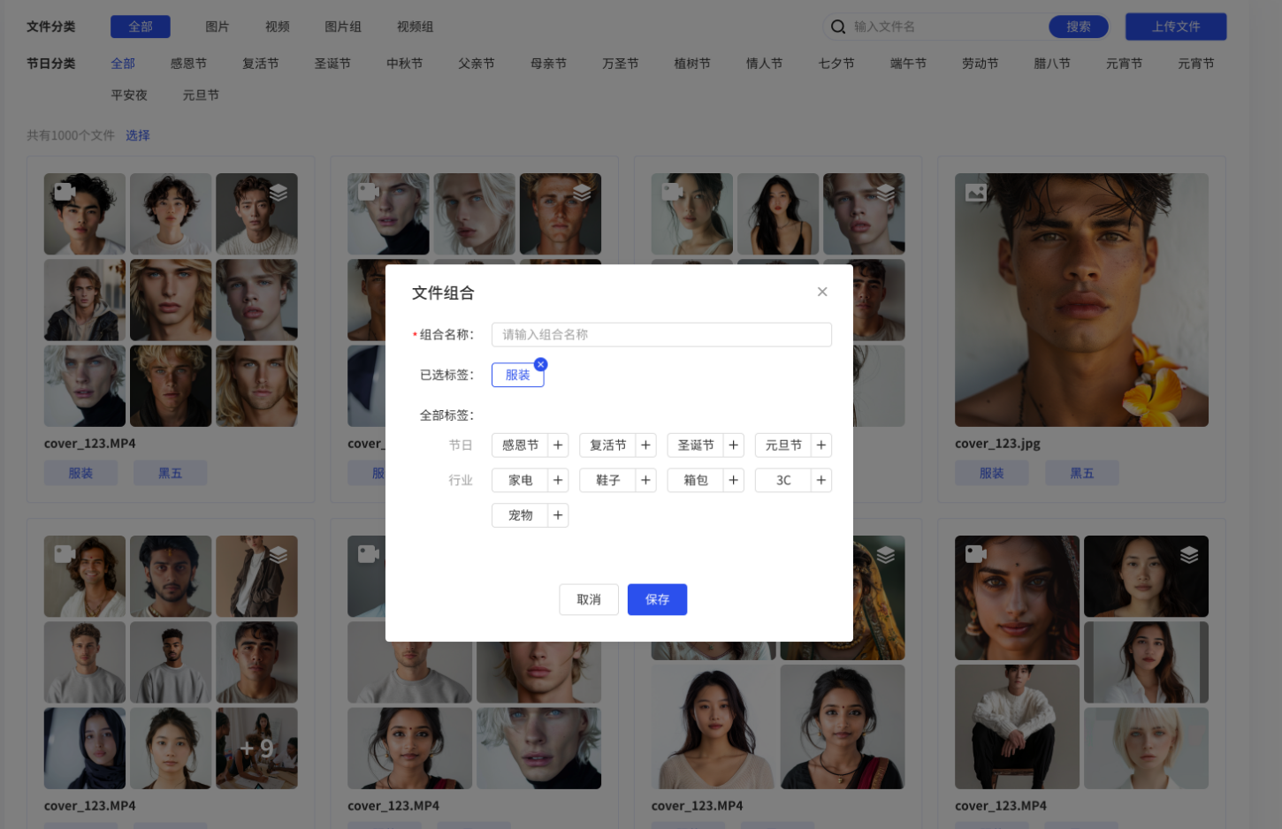Click the magnifier icon in search box
The image size is (1282, 829).
838,27
